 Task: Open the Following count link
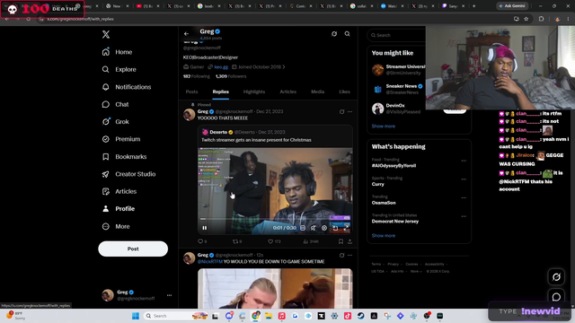tap(196, 76)
